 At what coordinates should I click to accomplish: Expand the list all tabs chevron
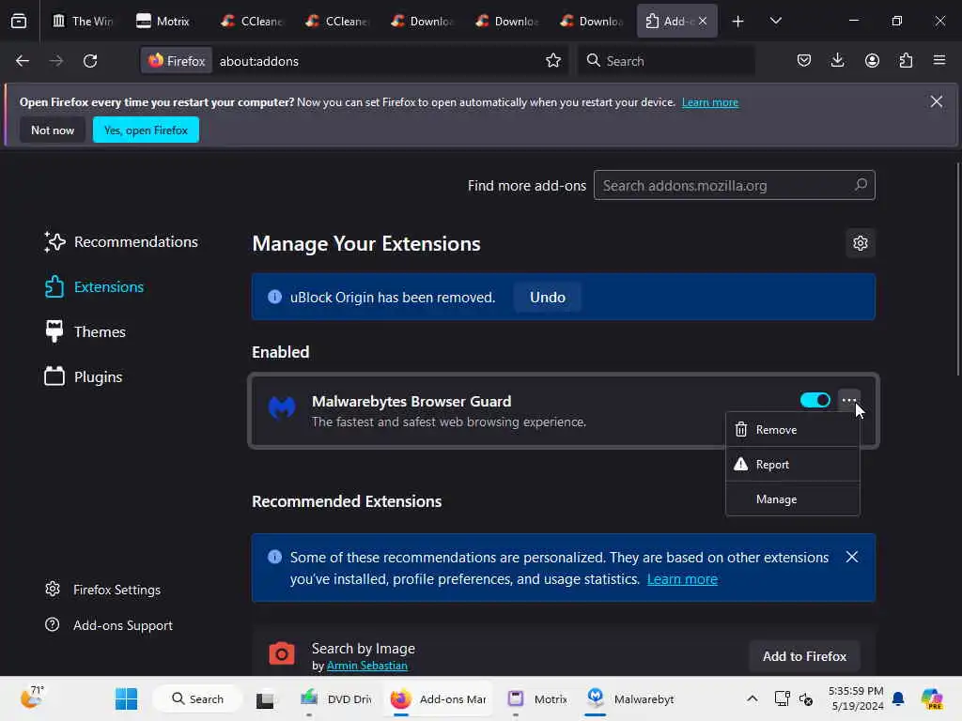point(775,22)
